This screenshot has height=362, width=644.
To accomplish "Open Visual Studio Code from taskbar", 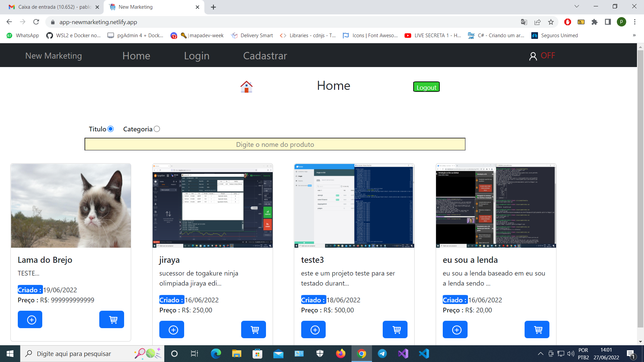I will click(424, 354).
